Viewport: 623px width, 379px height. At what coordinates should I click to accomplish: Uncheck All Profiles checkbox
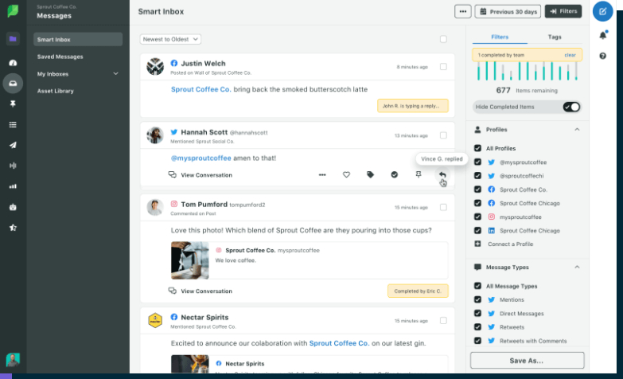click(x=477, y=148)
